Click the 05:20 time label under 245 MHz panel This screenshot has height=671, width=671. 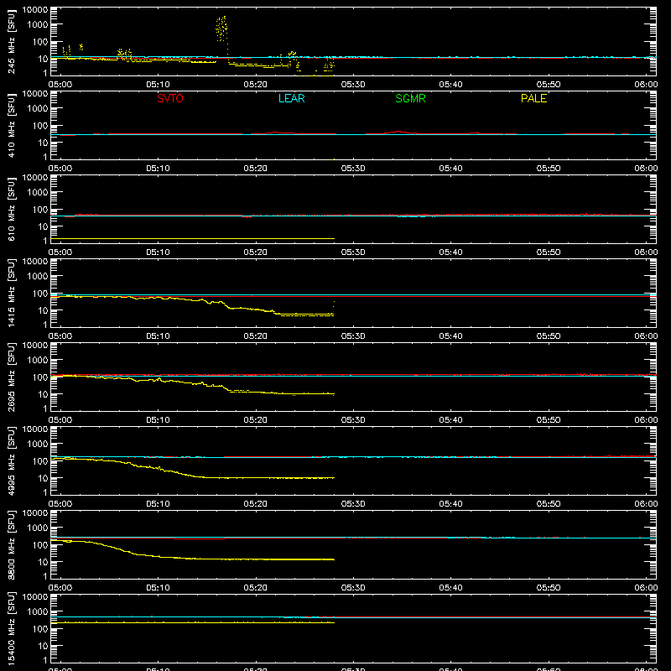click(x=256, y=85)
